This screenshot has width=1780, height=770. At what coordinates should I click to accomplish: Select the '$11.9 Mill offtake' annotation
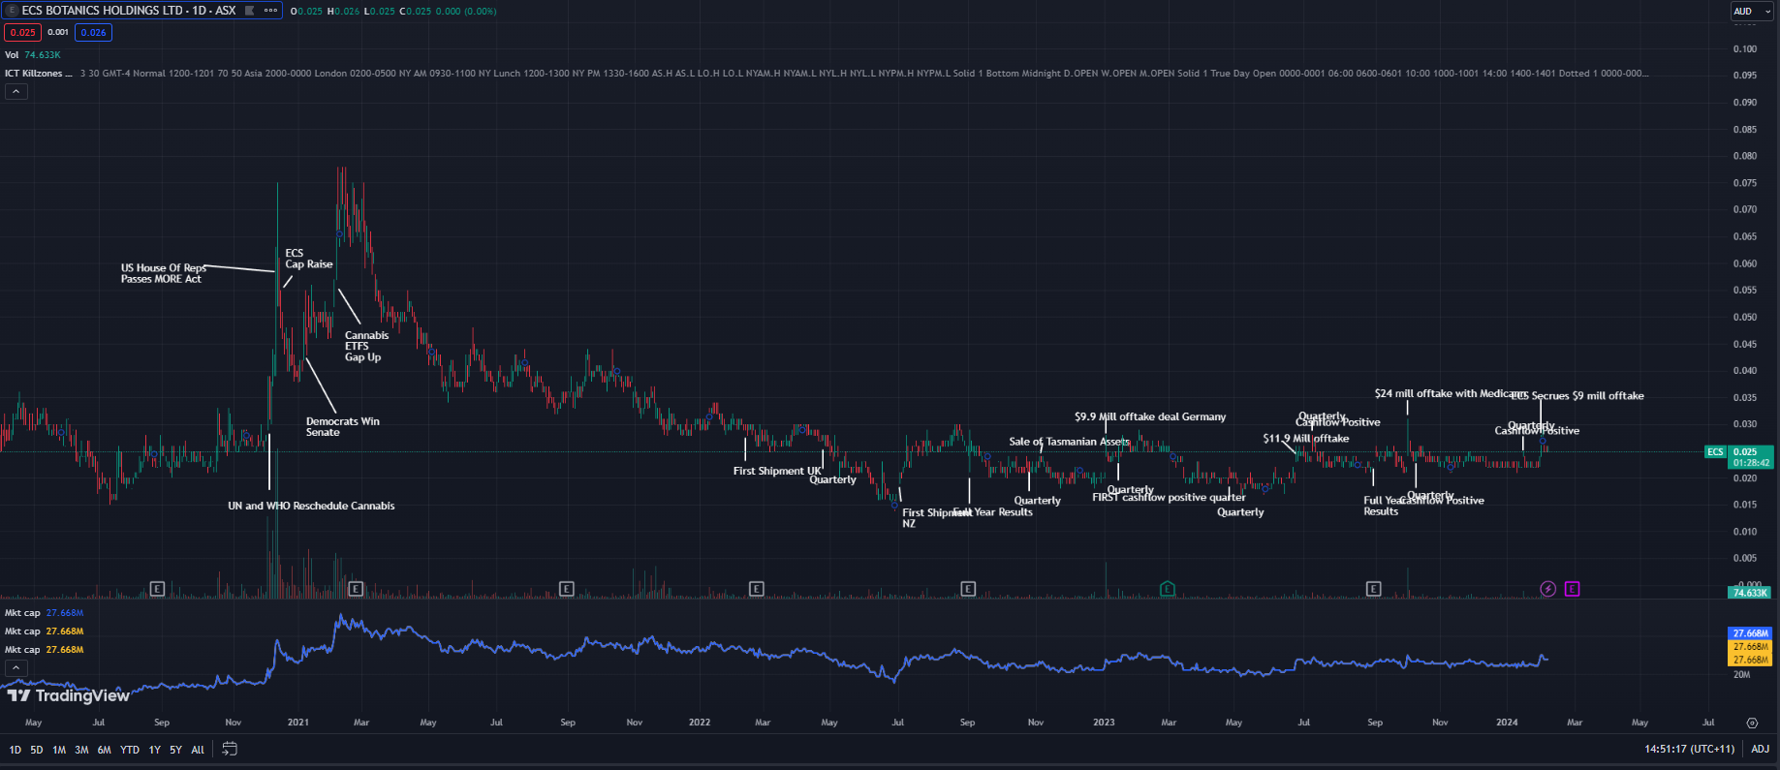click(x=1305, y=439)
